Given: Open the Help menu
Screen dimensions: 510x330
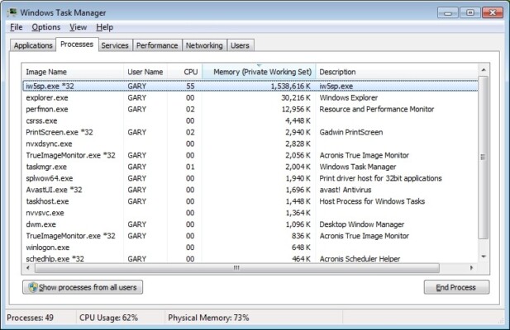Looking at the screenshot, I should 105,27.
